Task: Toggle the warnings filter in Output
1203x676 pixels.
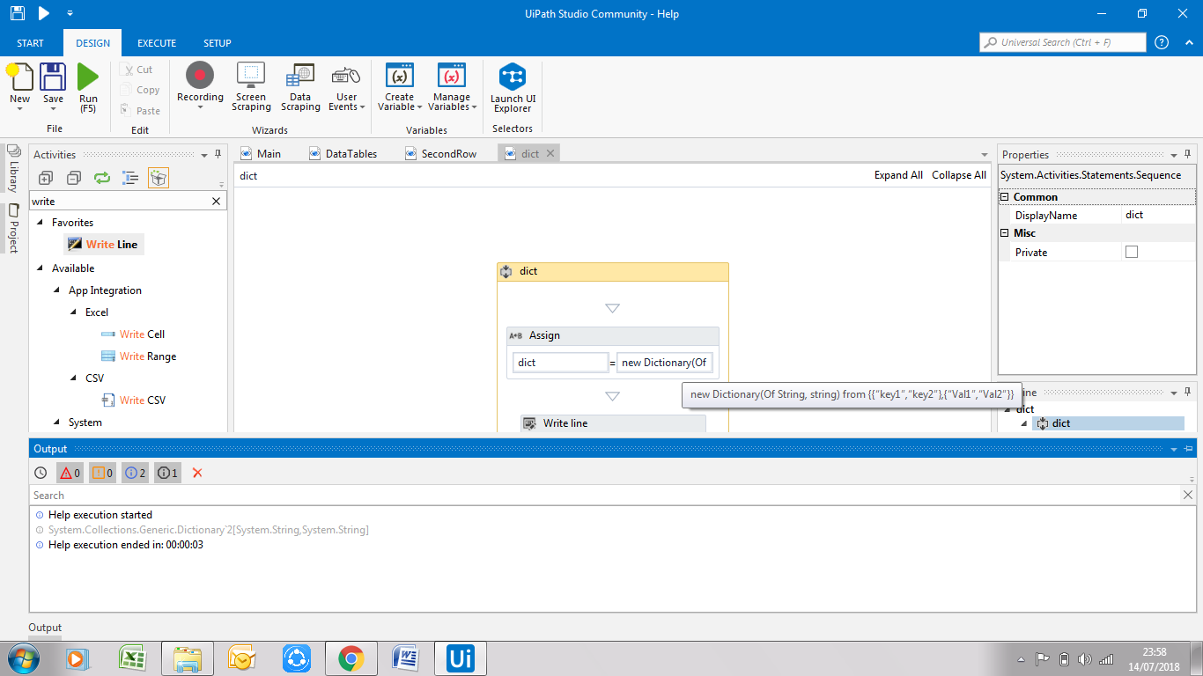Action: [102, 473]
